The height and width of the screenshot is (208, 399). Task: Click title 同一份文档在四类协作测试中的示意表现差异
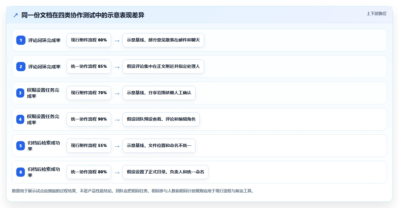(83, 15)
